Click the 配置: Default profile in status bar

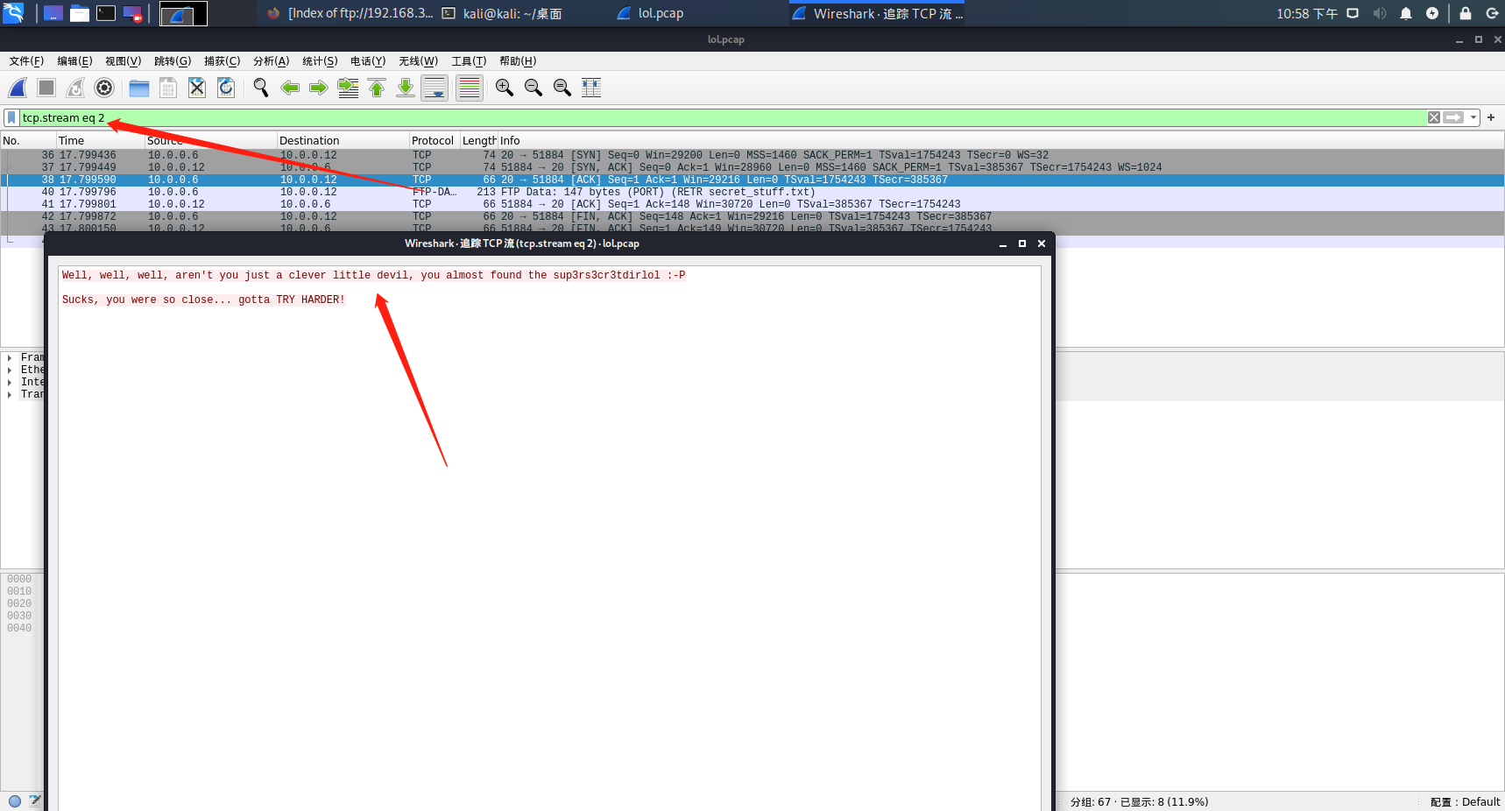pos(1466,801)
